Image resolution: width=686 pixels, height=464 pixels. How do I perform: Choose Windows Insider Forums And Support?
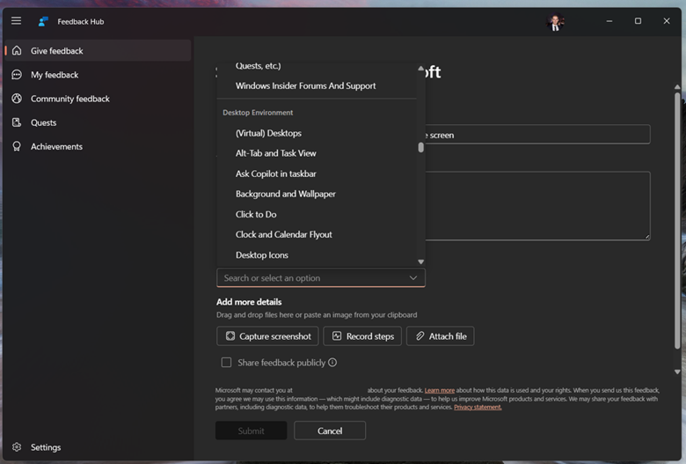coord(305,86)
